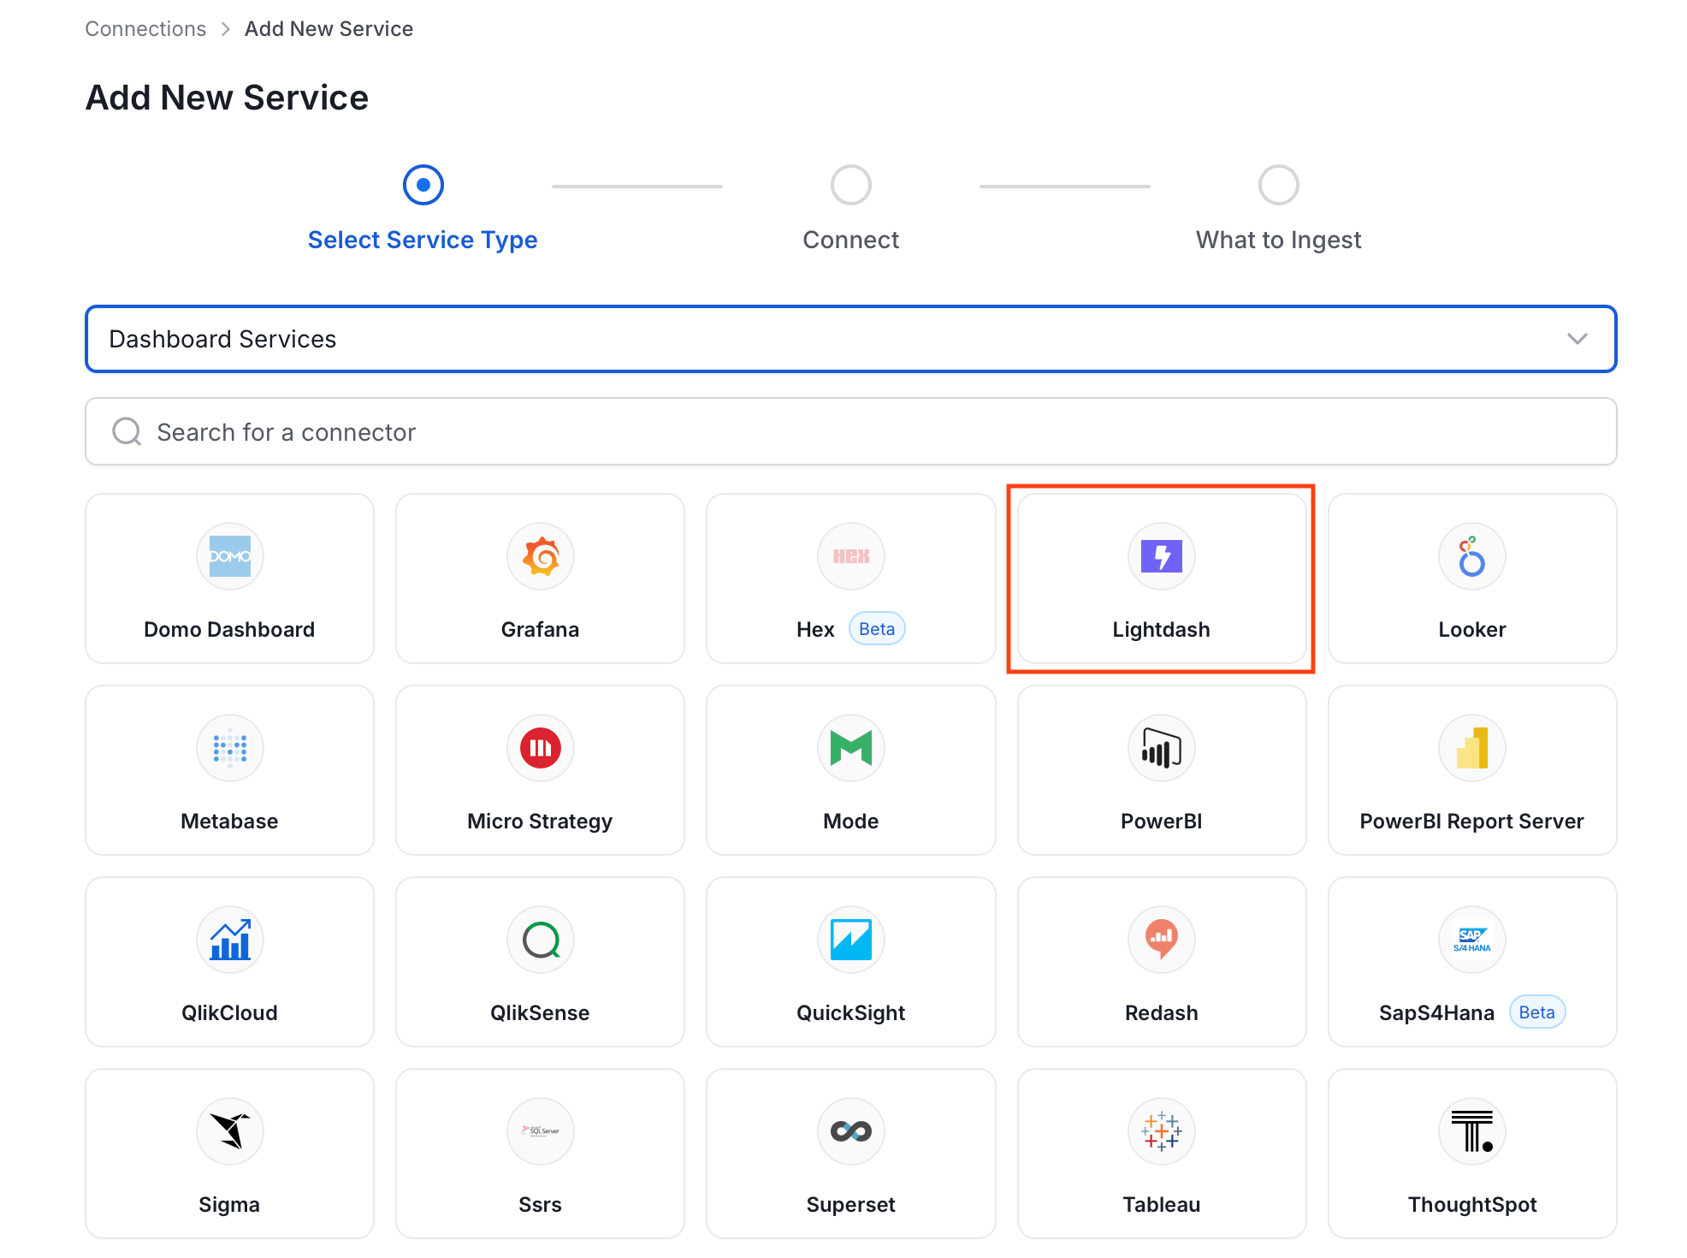Click the Add New Service breadcrumb
The image size is (1687, 1258).
[329, 29]
